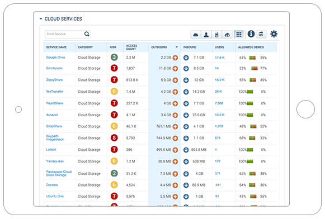Sort by Service Name column header
325x219 pixels.
coord(56,47)
